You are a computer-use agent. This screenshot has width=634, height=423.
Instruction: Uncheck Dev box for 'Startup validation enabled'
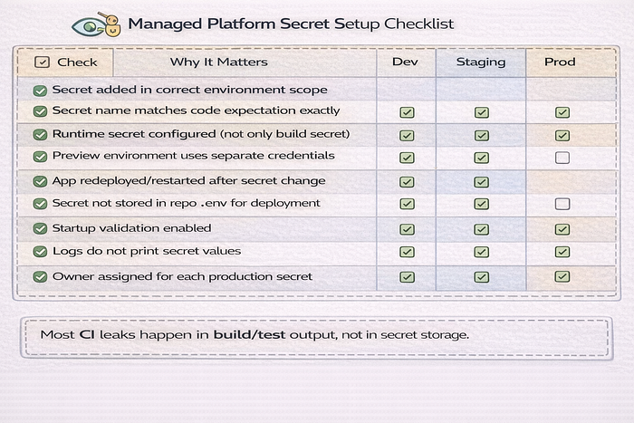(407, 229)
